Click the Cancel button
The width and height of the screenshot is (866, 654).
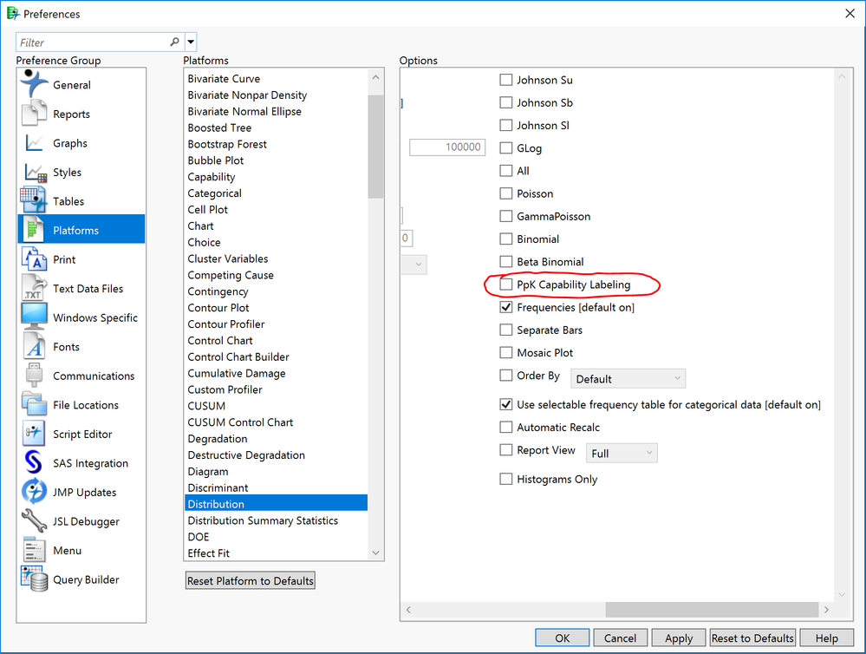pyautogui.click(x=620, y=638)
